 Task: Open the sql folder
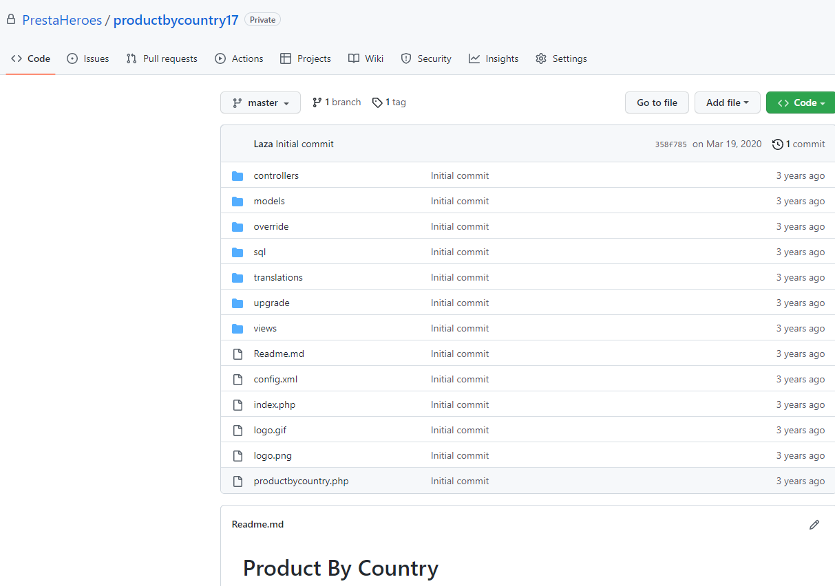(x=260, y=252)
